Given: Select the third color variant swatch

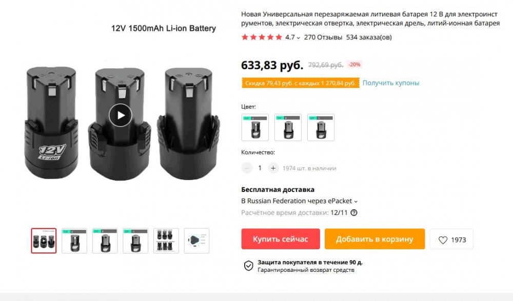Looking at the screenshot, I should click(x=321, y=127).
